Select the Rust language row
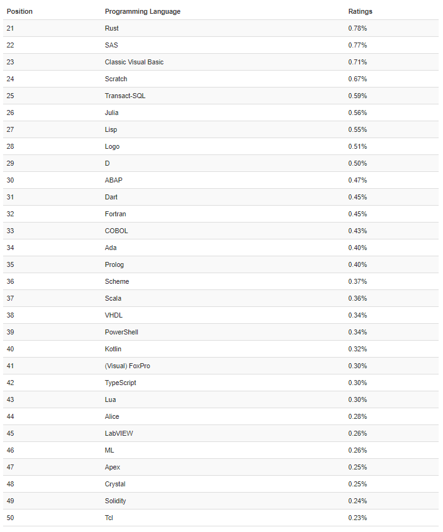443x532 pixels. point(112,28)
